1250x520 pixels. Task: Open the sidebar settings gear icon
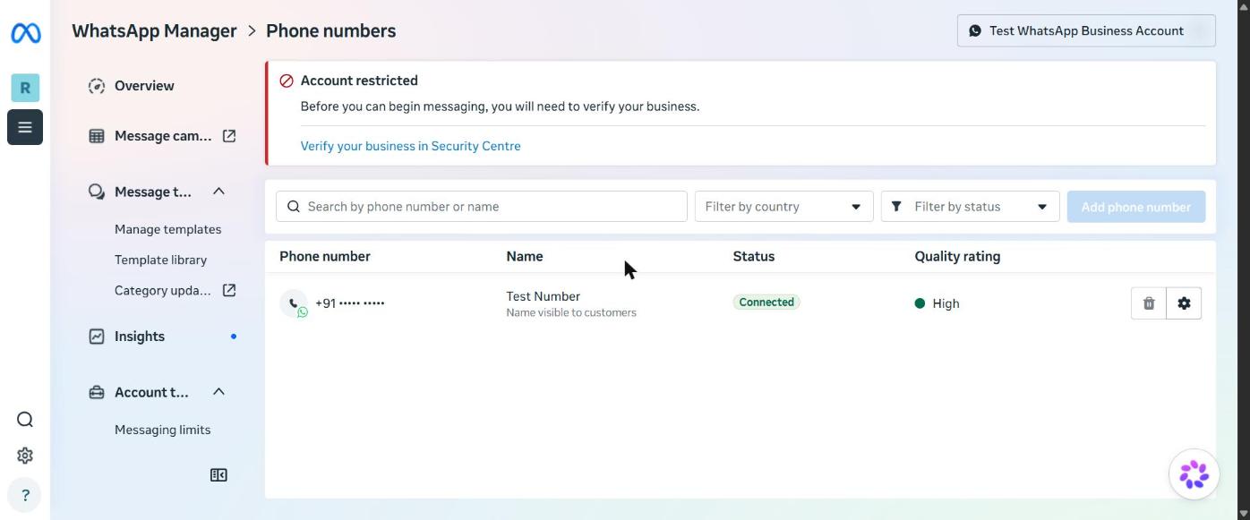pyautogui.click(x=25, y=456)
